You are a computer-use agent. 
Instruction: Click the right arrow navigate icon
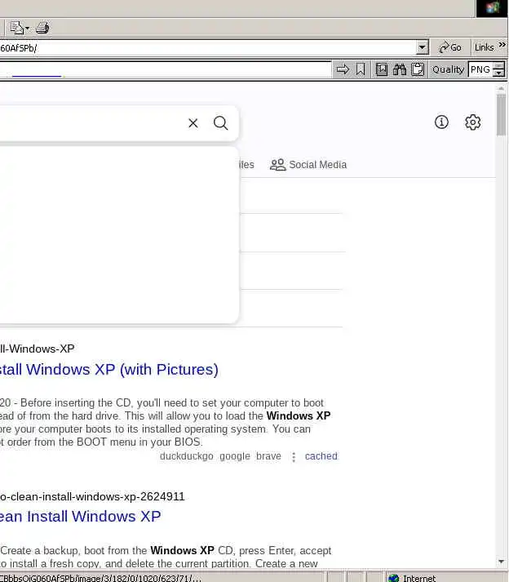(343, 69)
